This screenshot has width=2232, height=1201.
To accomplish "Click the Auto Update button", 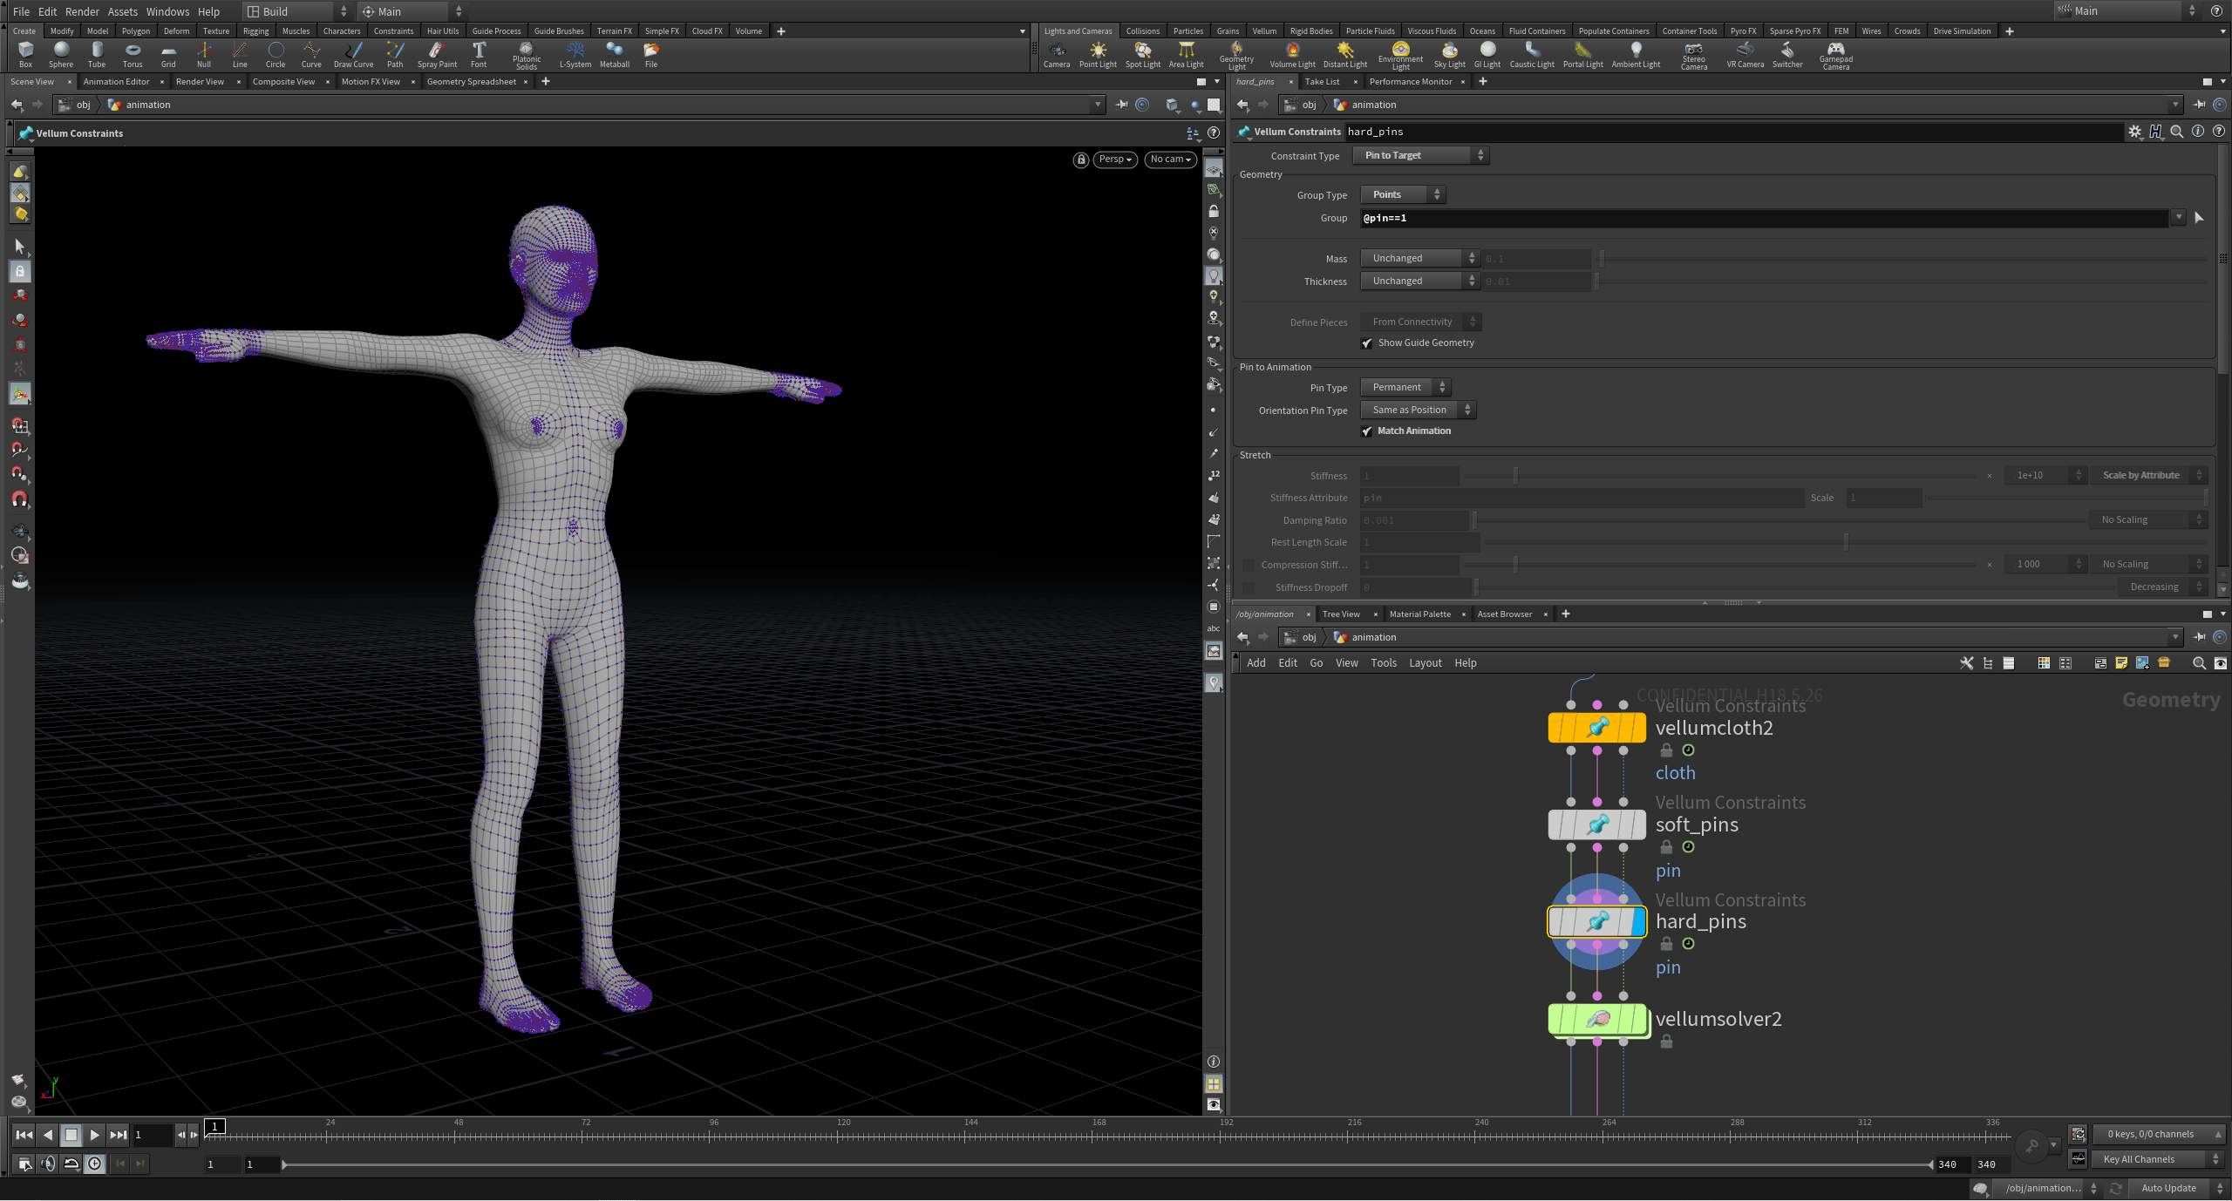I will [2169, 1187].
